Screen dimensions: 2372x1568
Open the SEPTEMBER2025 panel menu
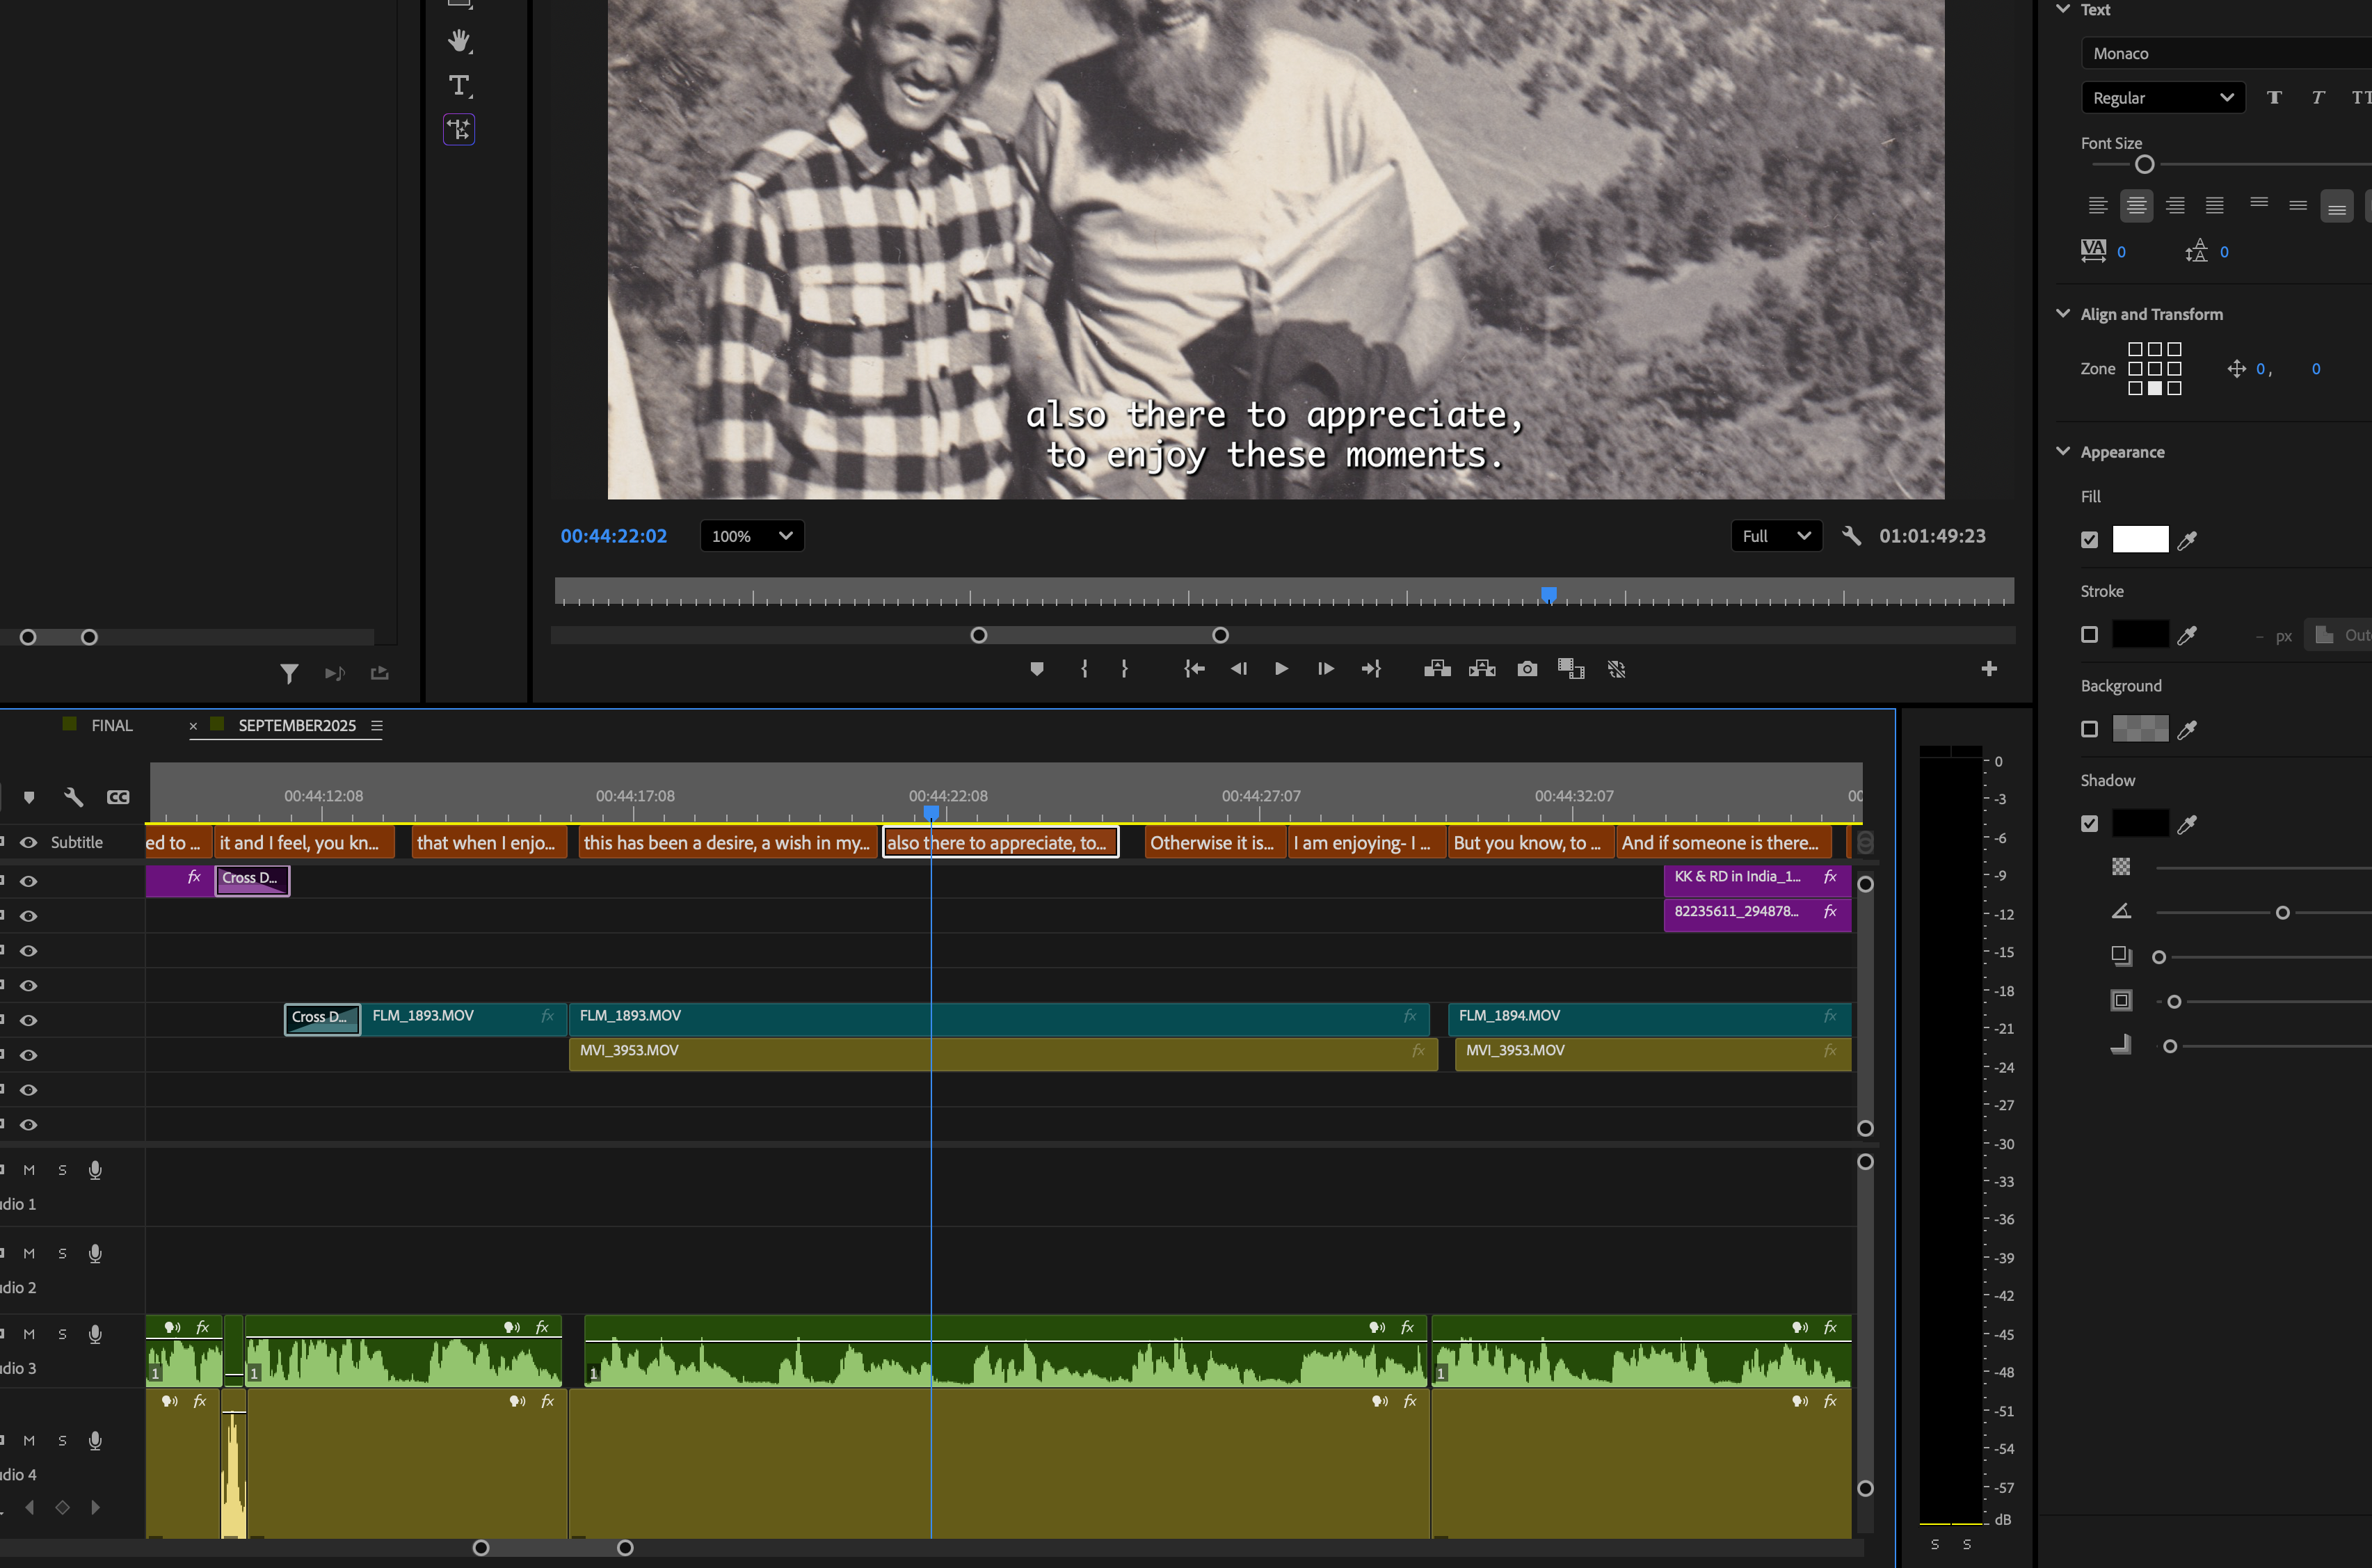tap(377, 725)
